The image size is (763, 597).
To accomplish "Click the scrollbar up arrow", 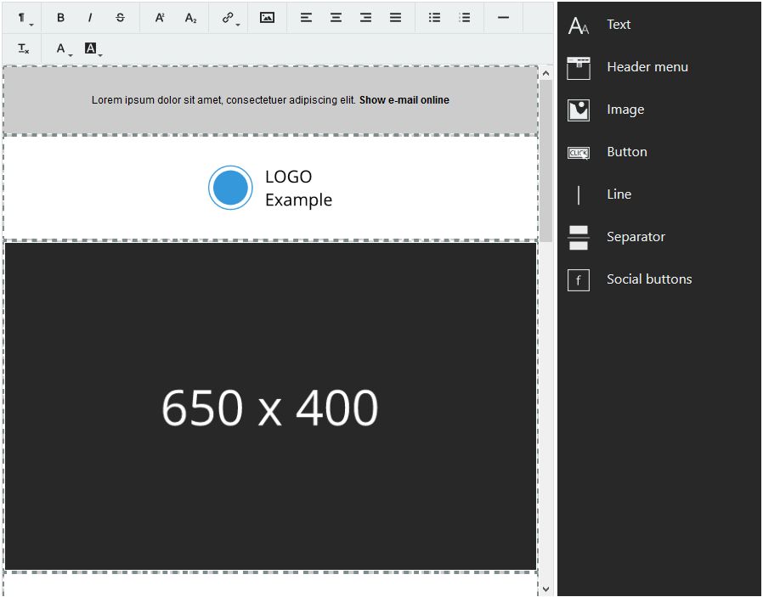I will pos(546,74).
